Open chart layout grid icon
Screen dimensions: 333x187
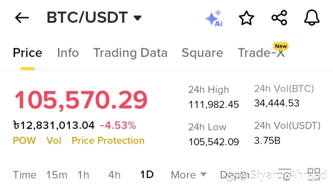coord(314,174)
